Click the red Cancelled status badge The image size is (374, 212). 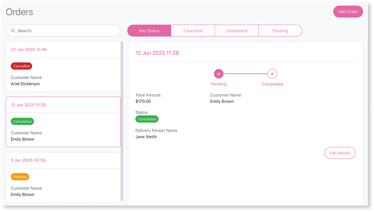coord(21,66)
